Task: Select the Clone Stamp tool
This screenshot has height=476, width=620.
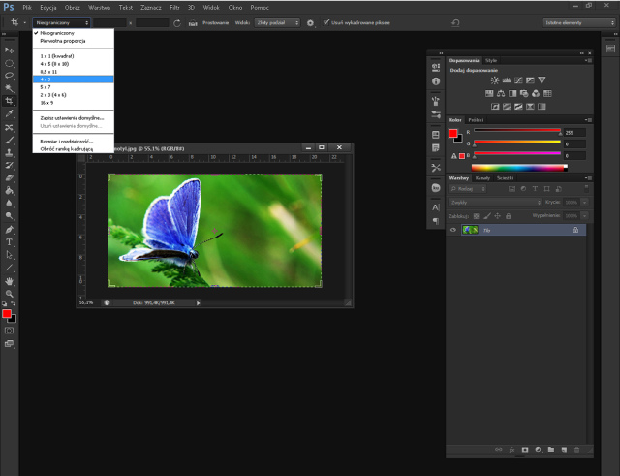Action: [9, 152]
